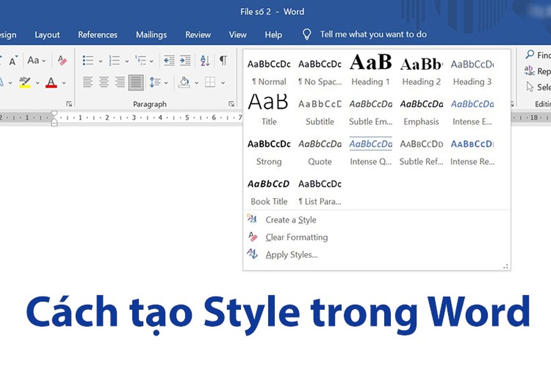Click the Sort A-Z icon
Viewport: 551px width, 367px height.
pos(205,60)
